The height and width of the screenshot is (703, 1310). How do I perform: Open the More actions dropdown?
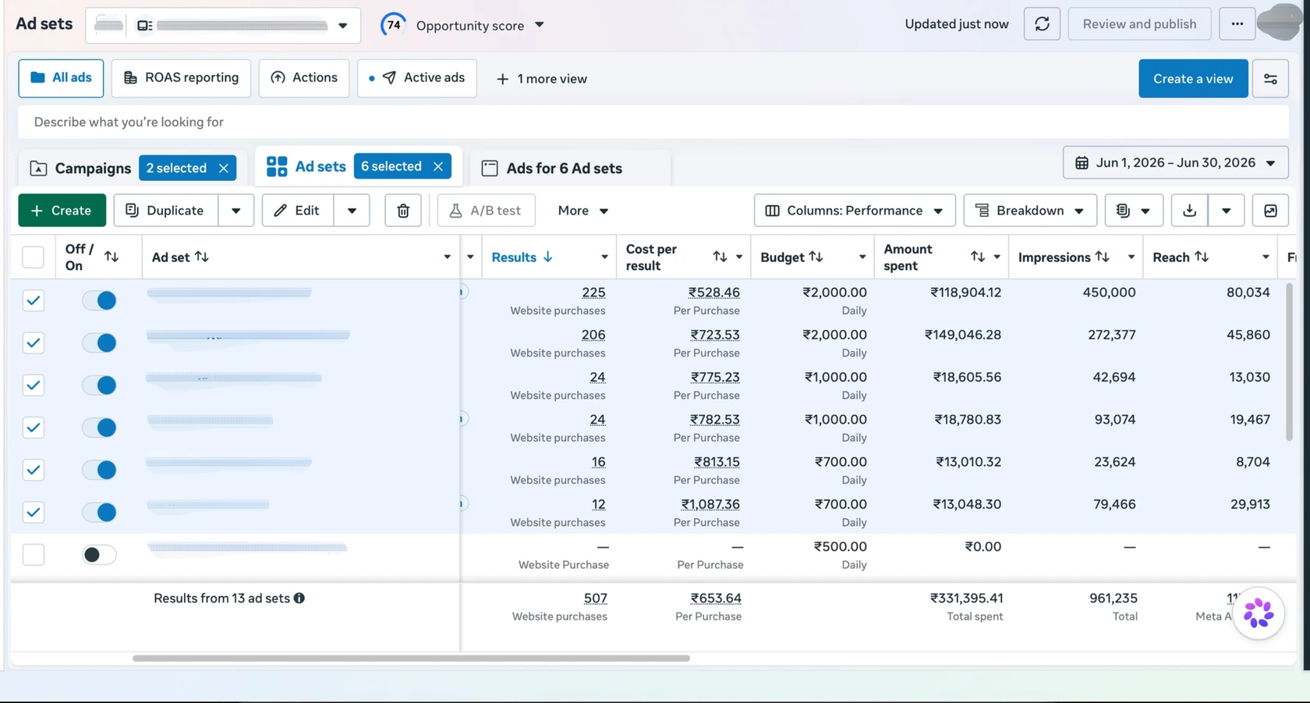pos(582,211)
